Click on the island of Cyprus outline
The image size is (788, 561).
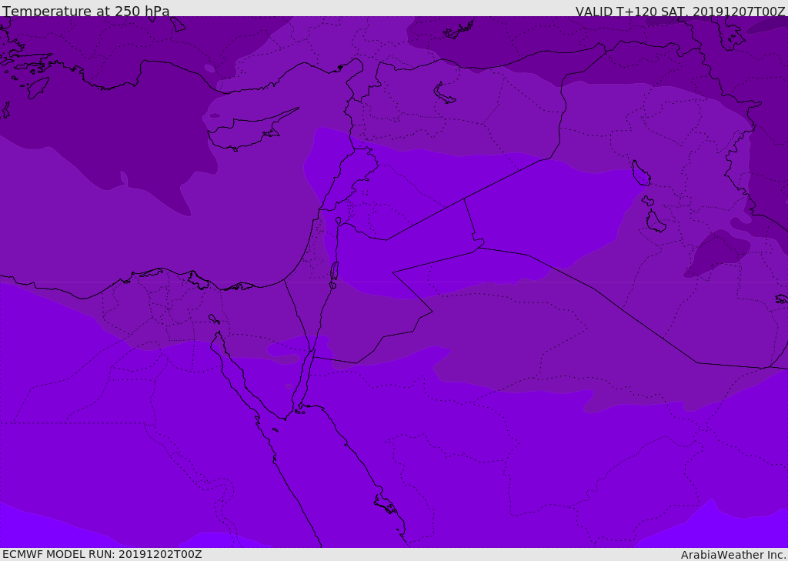coord(252,130)
